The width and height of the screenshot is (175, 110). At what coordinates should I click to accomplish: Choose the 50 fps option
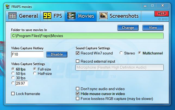[x=18, y=74]
